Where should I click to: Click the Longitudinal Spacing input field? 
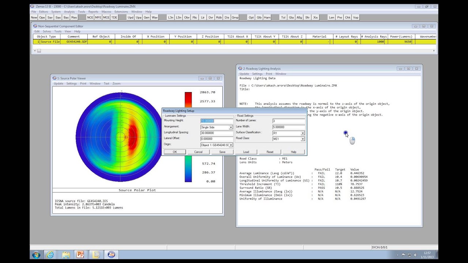click(217, 133)
